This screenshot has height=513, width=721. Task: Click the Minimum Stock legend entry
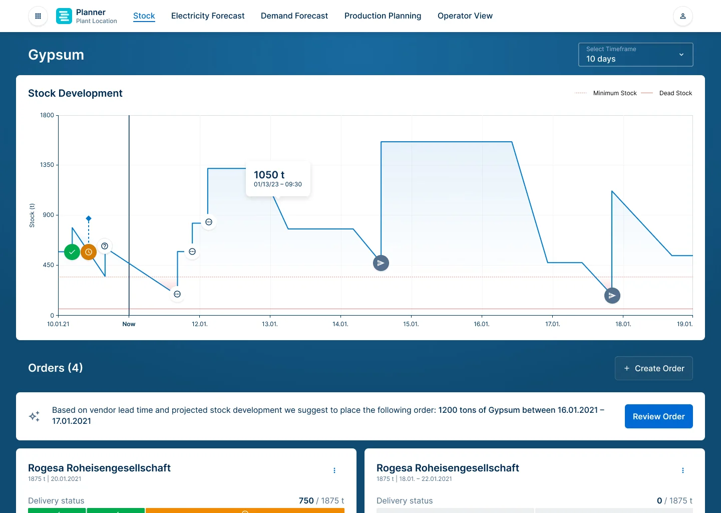[x=606, y=93]
